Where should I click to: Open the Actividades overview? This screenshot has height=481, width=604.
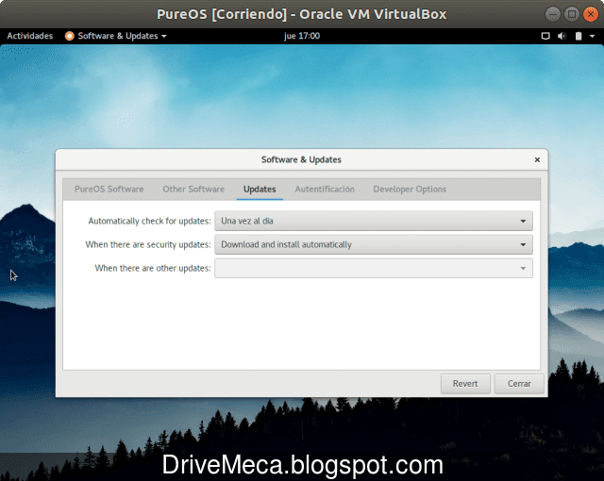29,36
